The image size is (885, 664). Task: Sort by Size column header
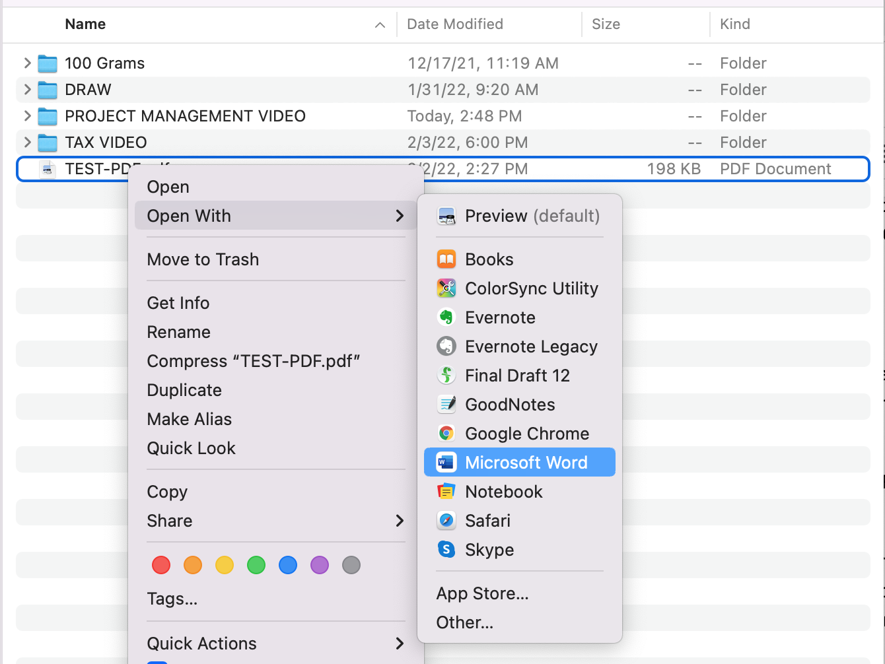[606, 24]
